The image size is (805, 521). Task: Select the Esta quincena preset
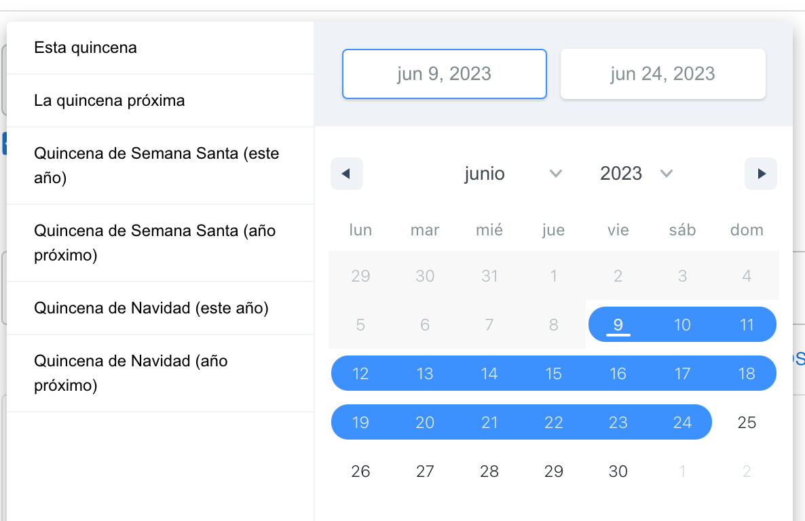85,47
